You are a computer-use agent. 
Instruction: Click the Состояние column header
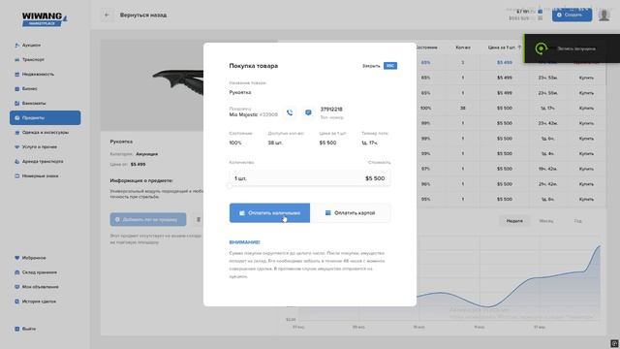coord(426,48)
